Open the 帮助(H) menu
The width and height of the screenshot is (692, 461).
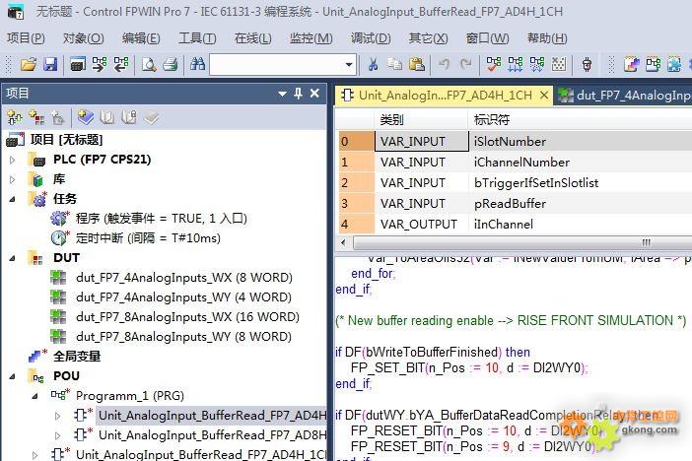coord(547,38)
